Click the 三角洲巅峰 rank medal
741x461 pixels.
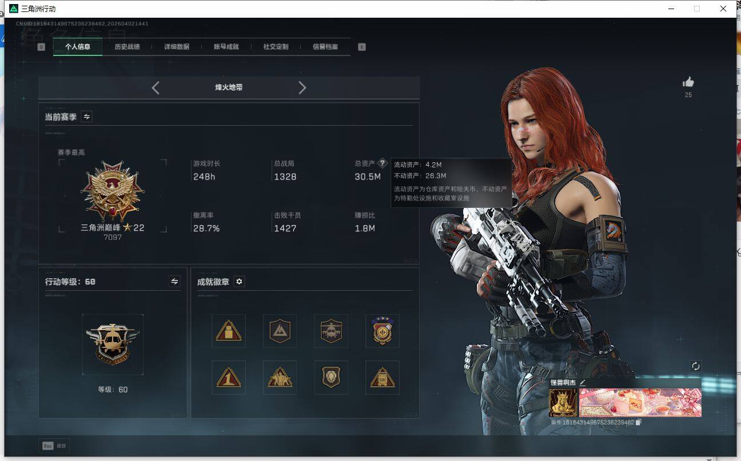113,191
